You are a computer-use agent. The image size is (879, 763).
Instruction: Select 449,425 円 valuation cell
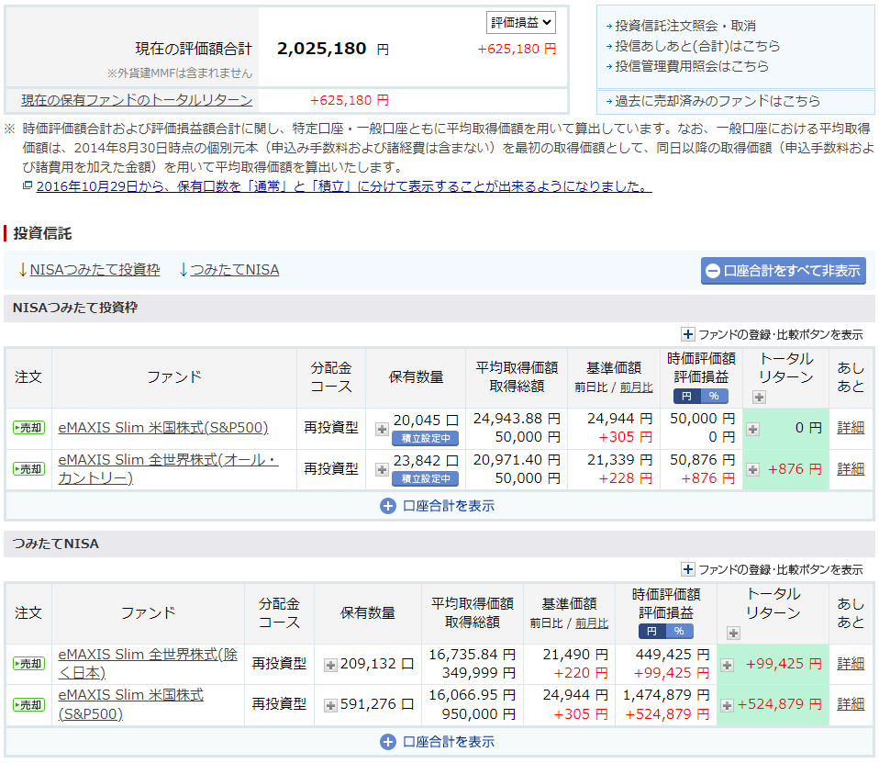tap(673, 655)
